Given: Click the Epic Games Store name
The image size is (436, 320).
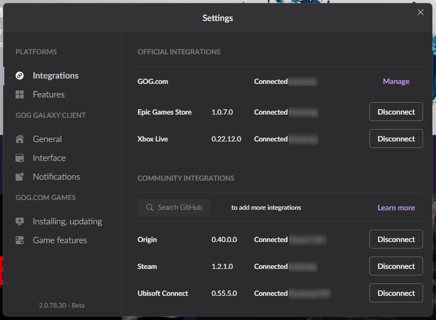Looking at the screenshot, I should 165,112.
